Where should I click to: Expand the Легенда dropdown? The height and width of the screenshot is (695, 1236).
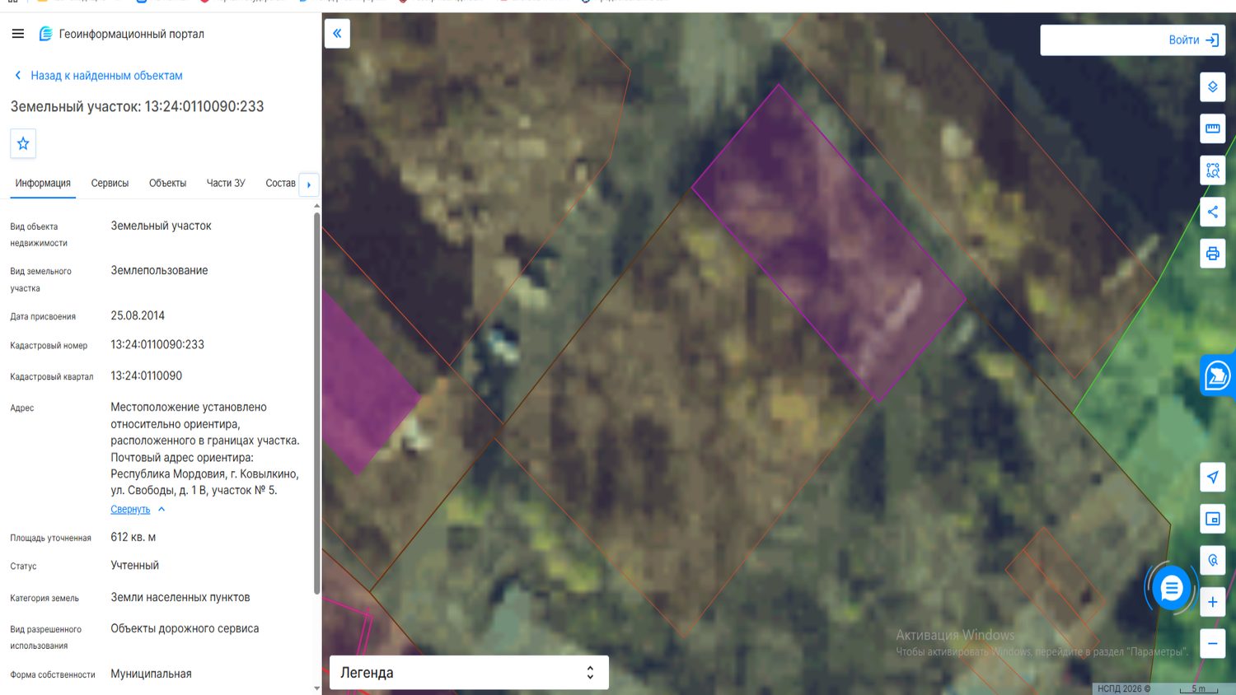pyautogui.click(x=469, y=673)
